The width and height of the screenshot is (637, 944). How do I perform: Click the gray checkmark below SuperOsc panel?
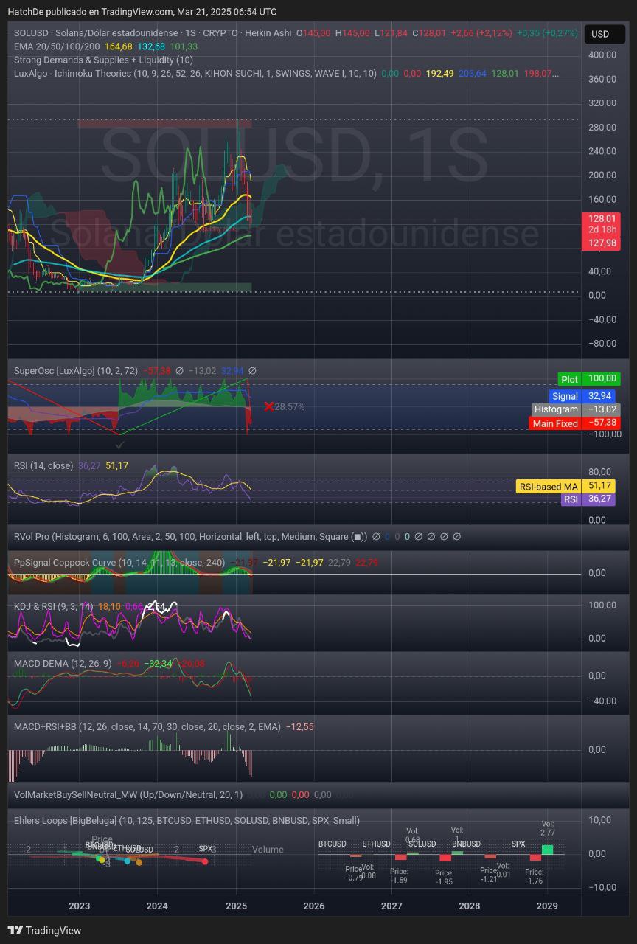(120, 445)
